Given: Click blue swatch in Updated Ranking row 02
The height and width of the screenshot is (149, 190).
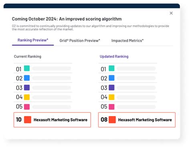Looking at the screenshot, I should 111,78.
